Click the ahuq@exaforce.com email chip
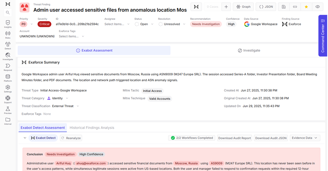Screen dimensions: 328x171 [x=91, y=163]
